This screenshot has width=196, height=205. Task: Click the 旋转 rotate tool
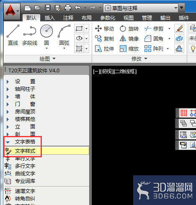pyautogui.click(x=129, y=28)
